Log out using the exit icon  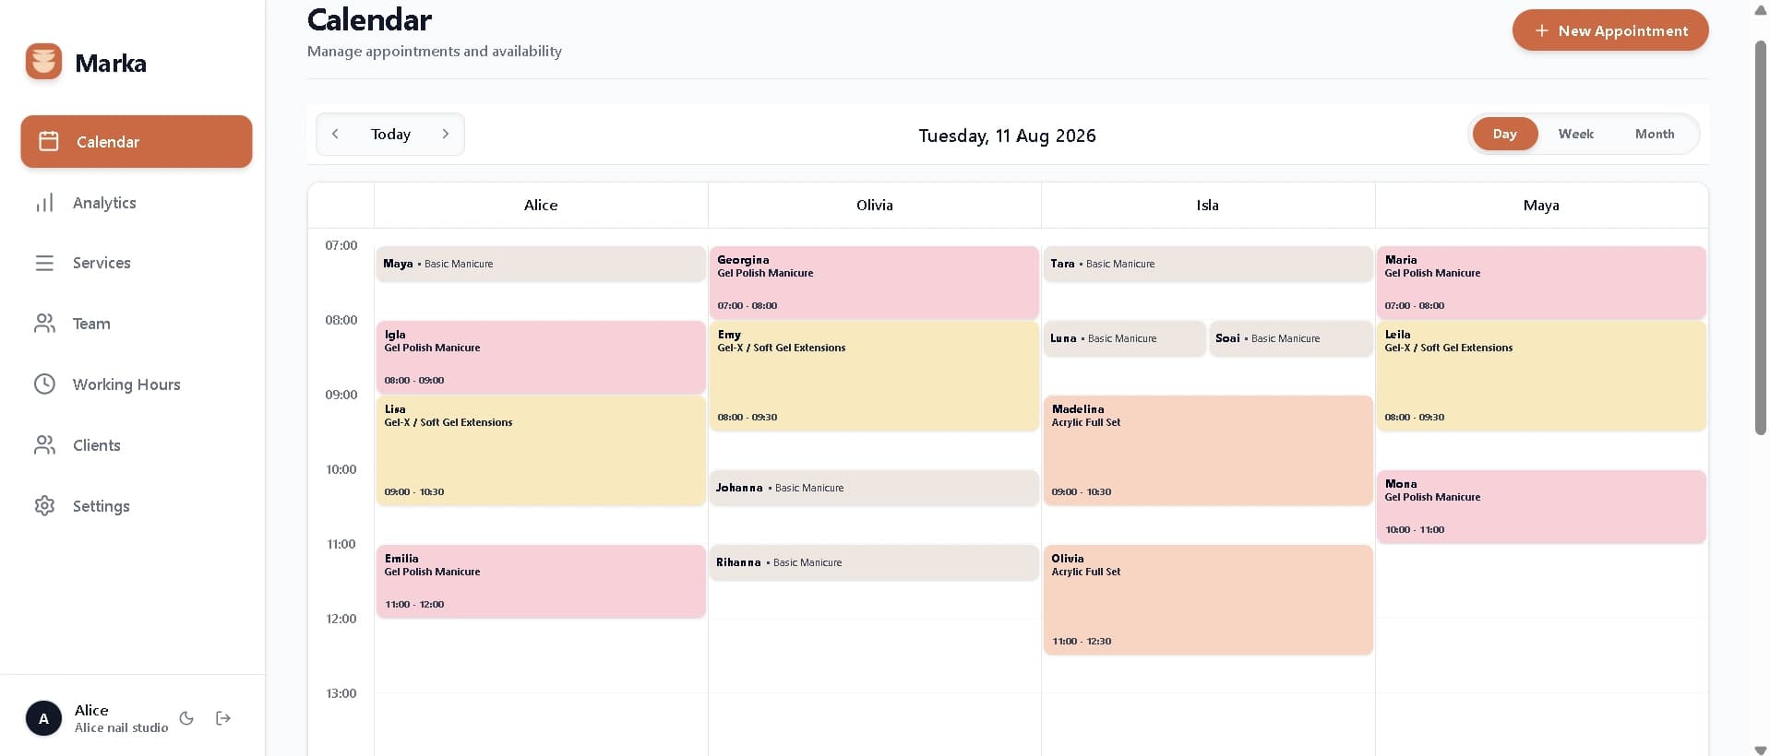[x=223, y=718]
